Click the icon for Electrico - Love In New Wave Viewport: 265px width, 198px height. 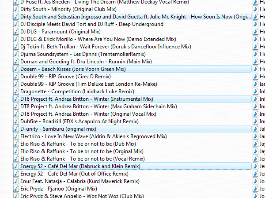point(16,136)
